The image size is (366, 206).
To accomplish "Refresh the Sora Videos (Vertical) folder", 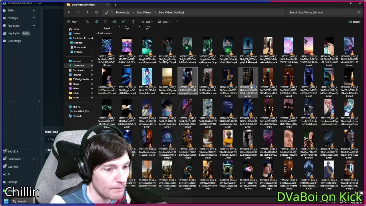I will click(x=96, y=12).
